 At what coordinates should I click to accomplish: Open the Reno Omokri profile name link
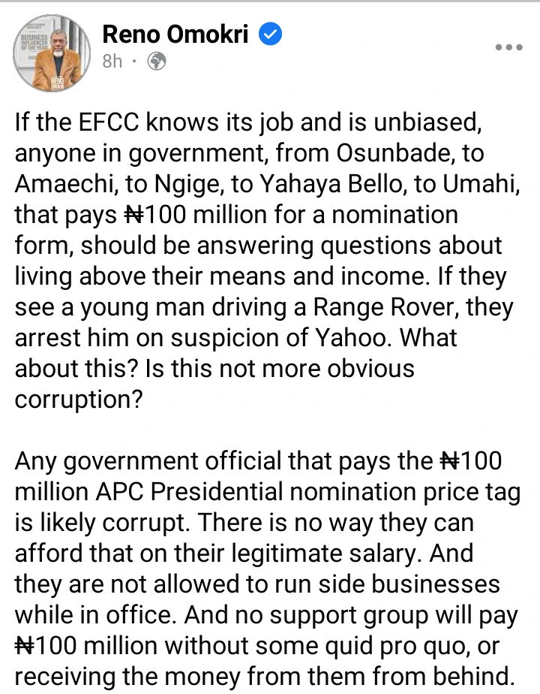[176, 35]
